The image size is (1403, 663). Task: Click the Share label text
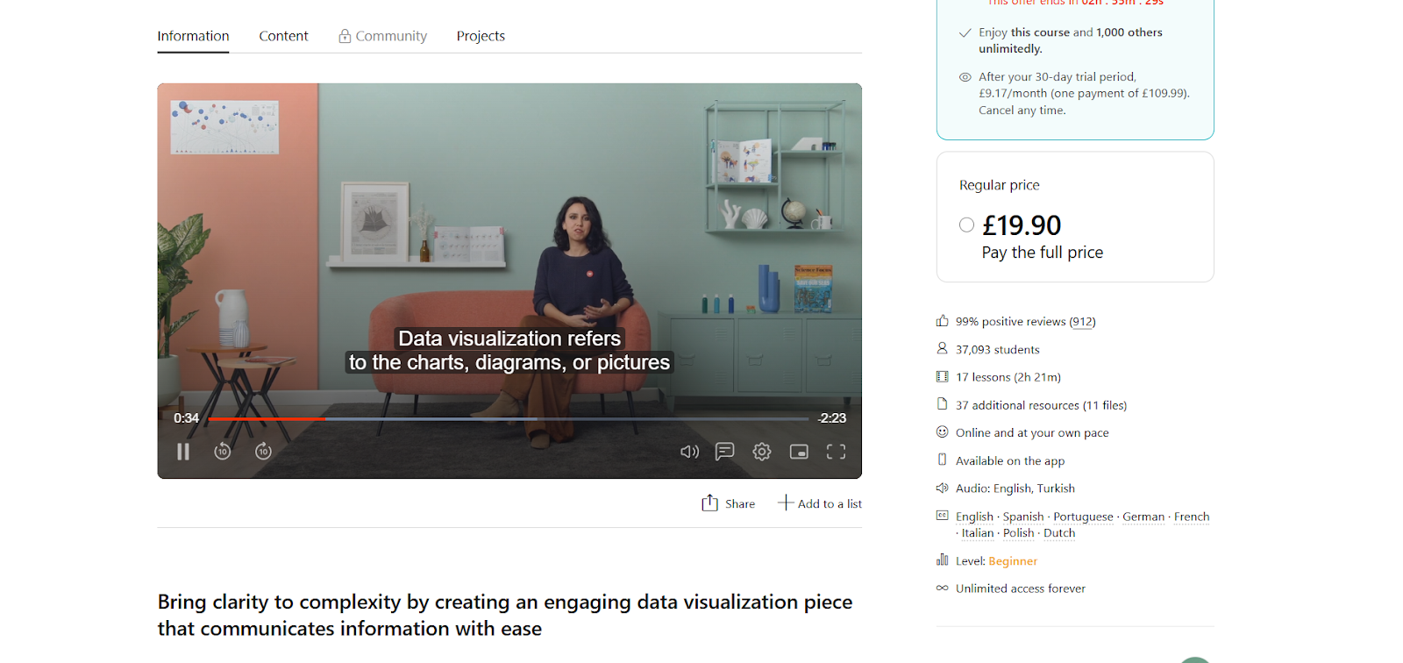(x=740, y=504)
